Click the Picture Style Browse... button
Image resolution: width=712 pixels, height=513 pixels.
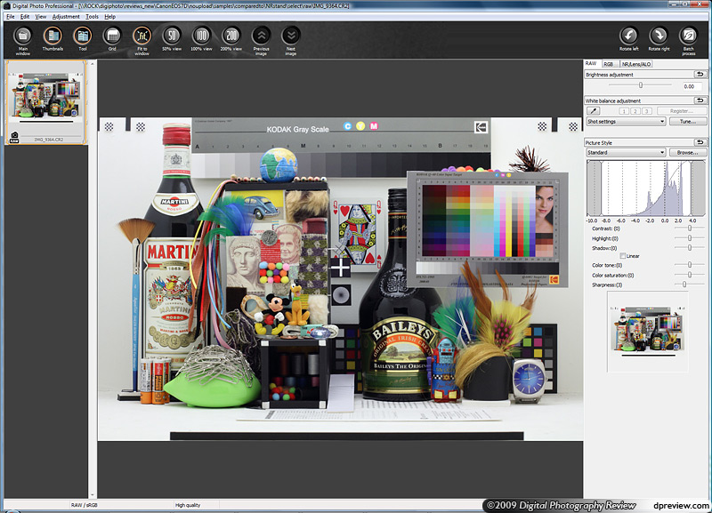688,152
